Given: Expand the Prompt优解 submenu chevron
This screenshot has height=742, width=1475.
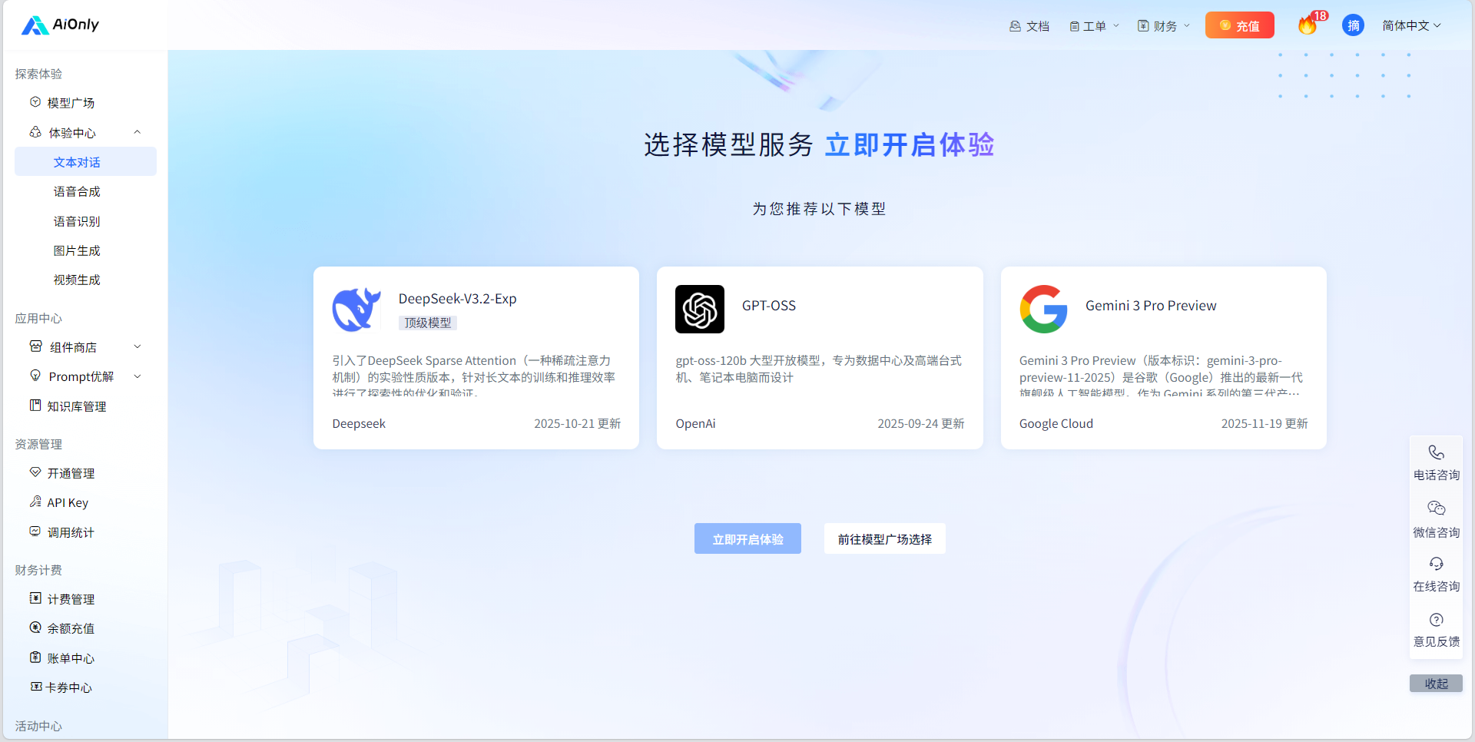Looking at the screenshot, I should (x=138, y=376).
